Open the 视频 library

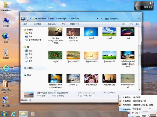(29, 51)
